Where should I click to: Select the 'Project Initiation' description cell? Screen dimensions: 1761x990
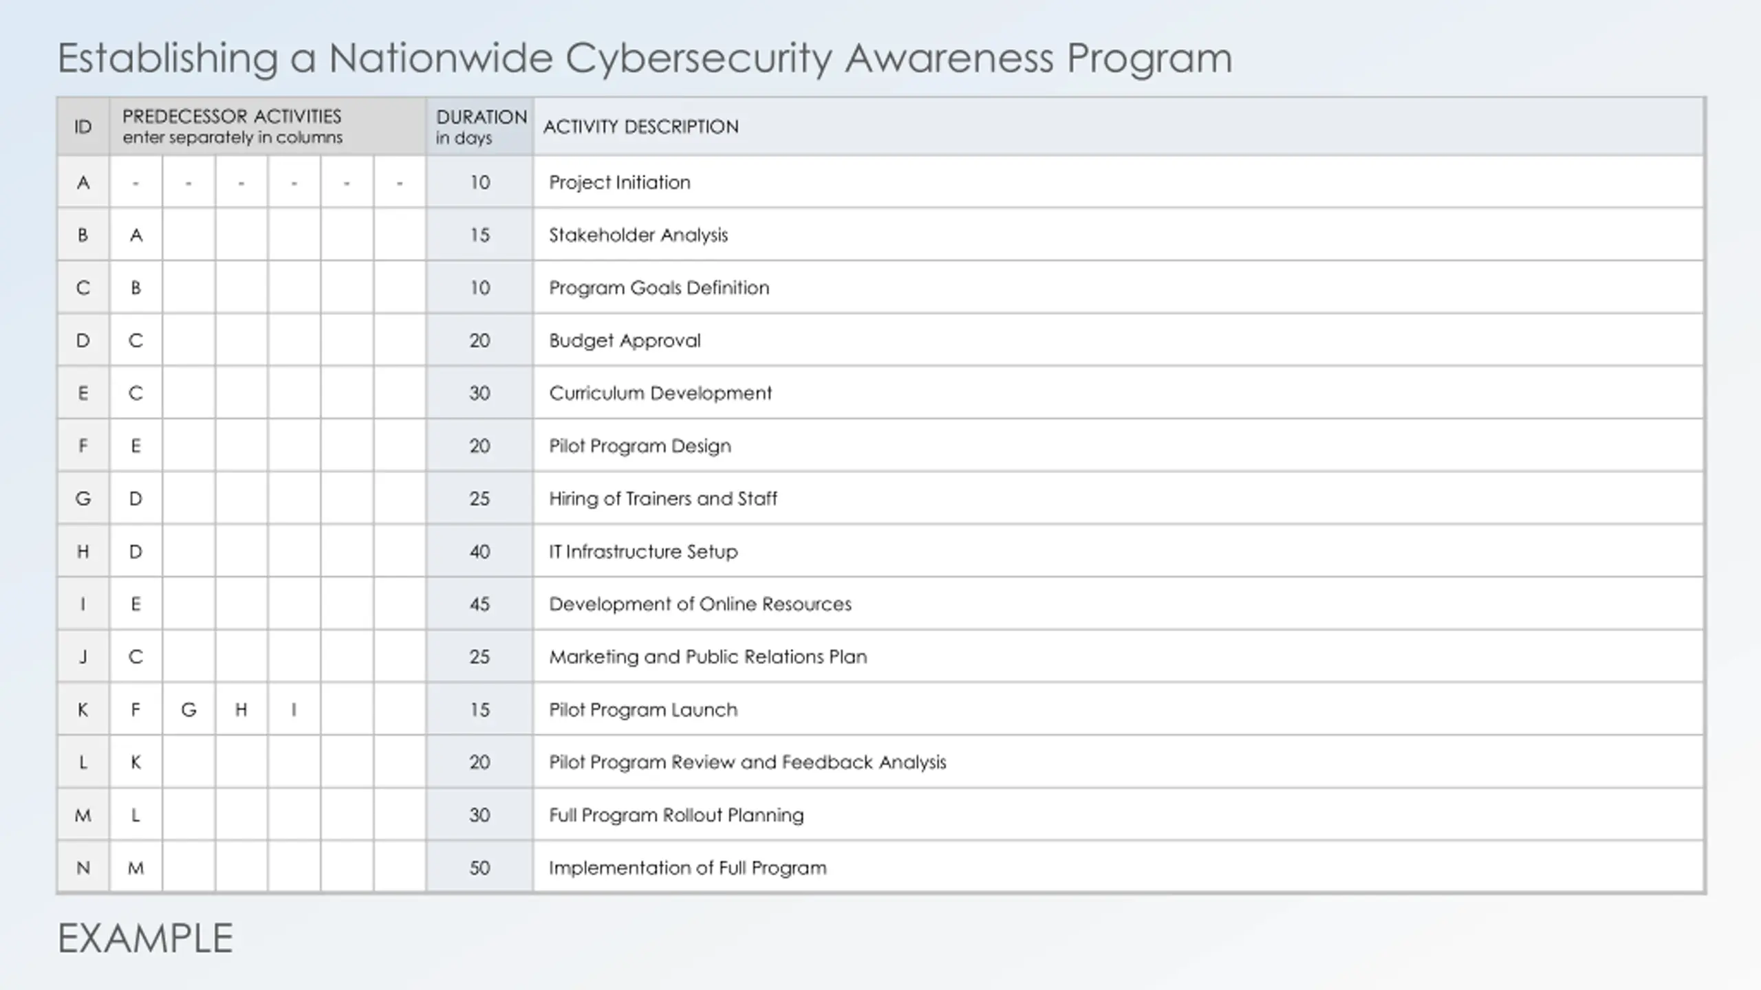1119,182
